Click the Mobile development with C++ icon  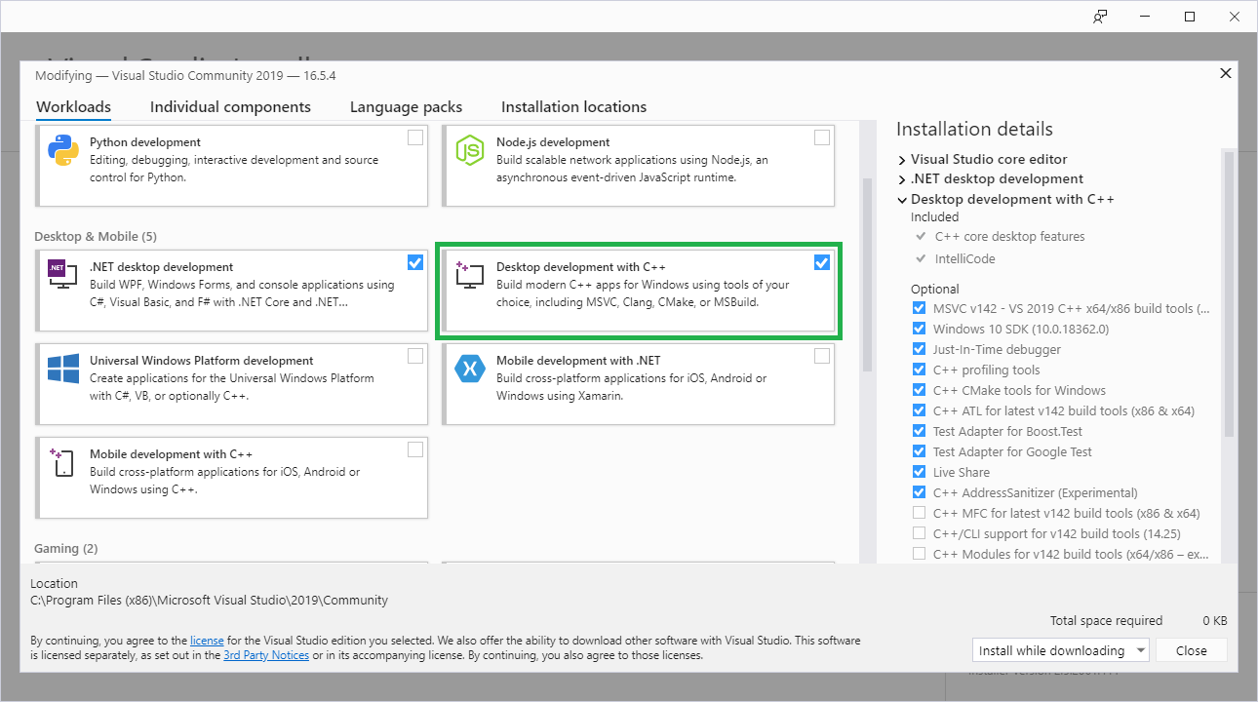(x=62, y=462)
